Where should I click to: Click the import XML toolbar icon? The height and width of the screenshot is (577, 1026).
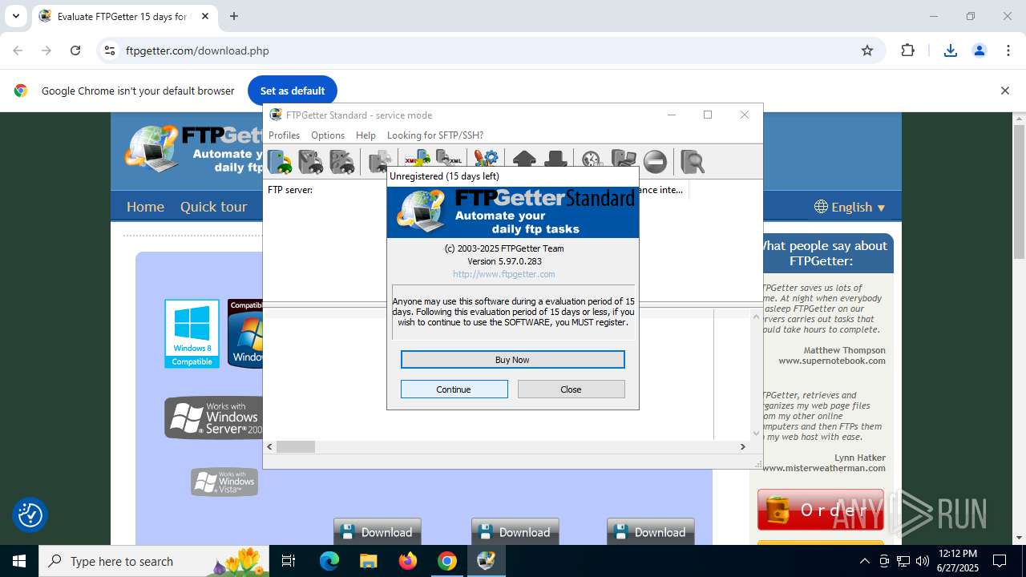pos(418,157)
